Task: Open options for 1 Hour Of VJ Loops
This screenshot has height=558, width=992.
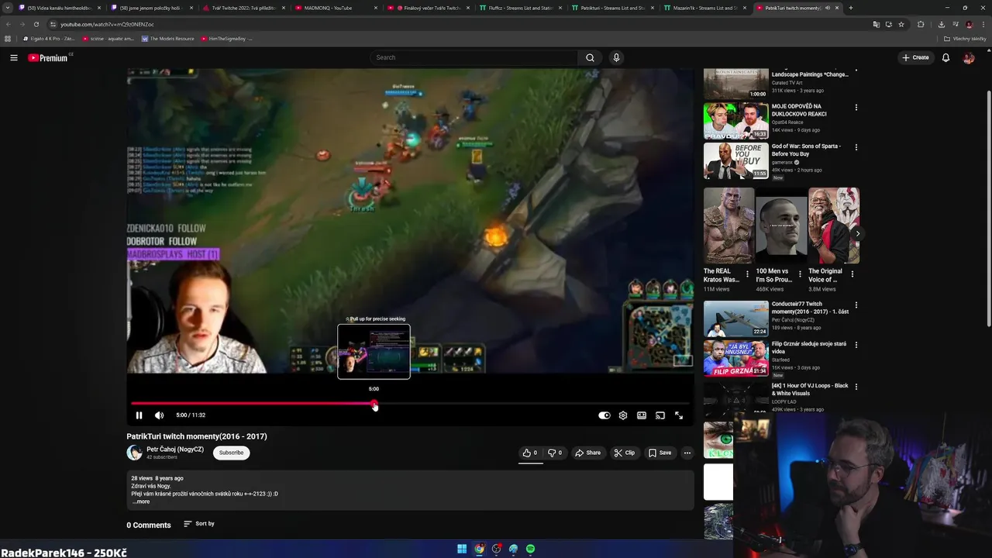Action: pos(856,387)
